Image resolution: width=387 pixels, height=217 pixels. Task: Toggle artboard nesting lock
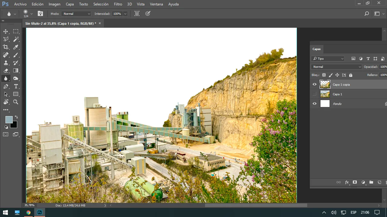[x=344, y=75]
